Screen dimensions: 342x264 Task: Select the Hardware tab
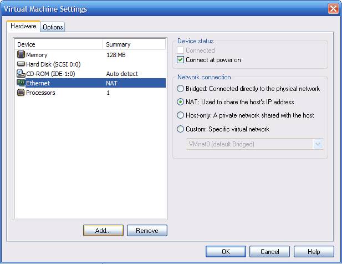pyautogui.click(x=23, y=26)
